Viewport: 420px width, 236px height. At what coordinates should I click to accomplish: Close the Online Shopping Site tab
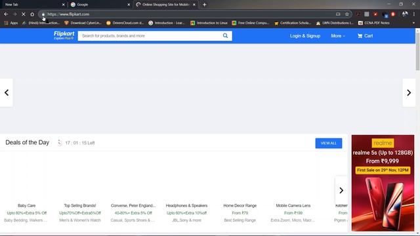coord(194,5)
